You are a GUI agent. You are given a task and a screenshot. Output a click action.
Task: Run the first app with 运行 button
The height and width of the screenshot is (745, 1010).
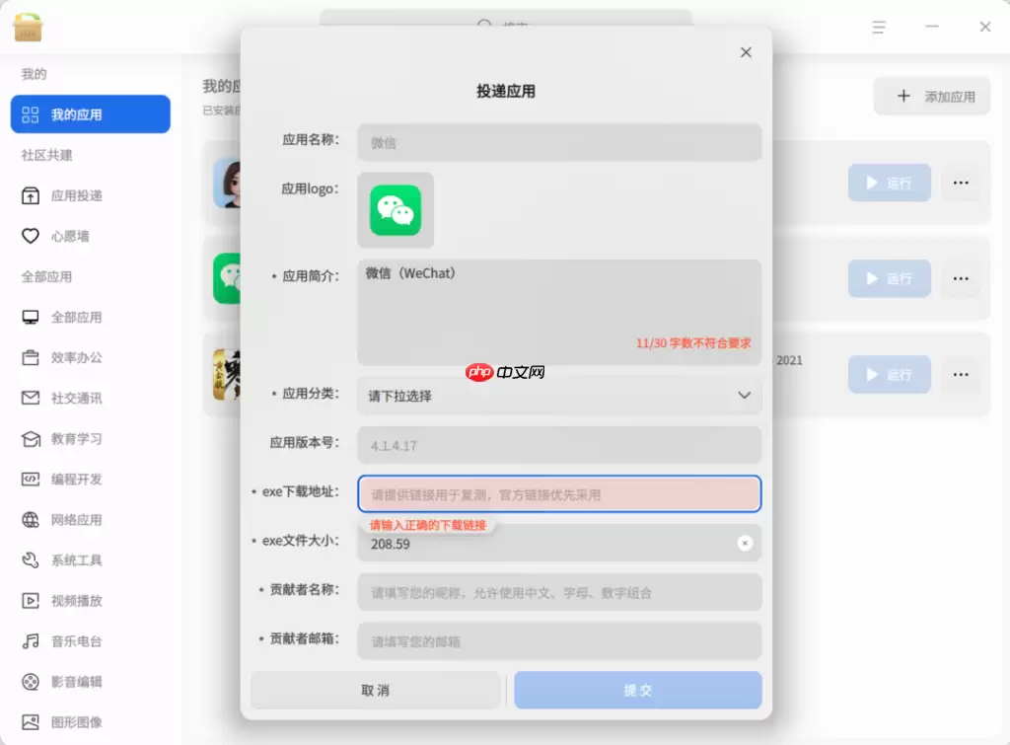click(x=889, y=182)
